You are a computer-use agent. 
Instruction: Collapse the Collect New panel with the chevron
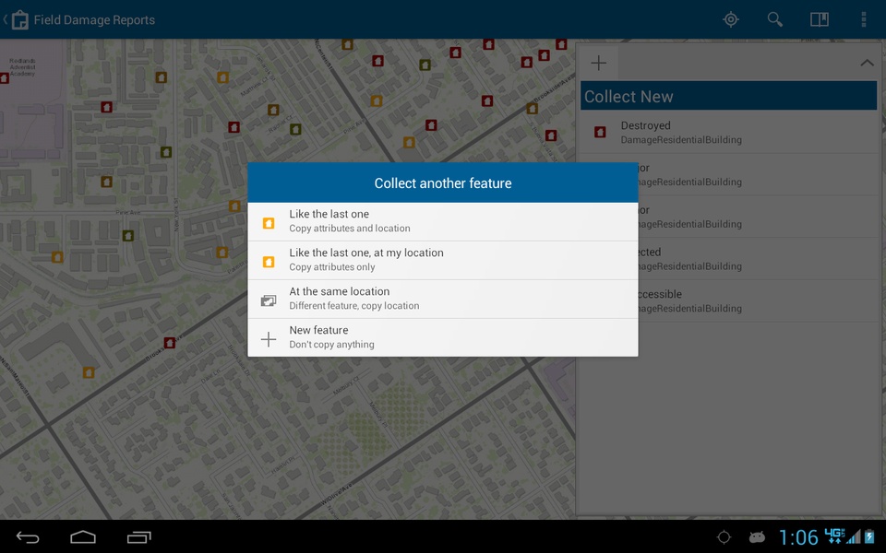pyautogui.click(x=867, y=63)
